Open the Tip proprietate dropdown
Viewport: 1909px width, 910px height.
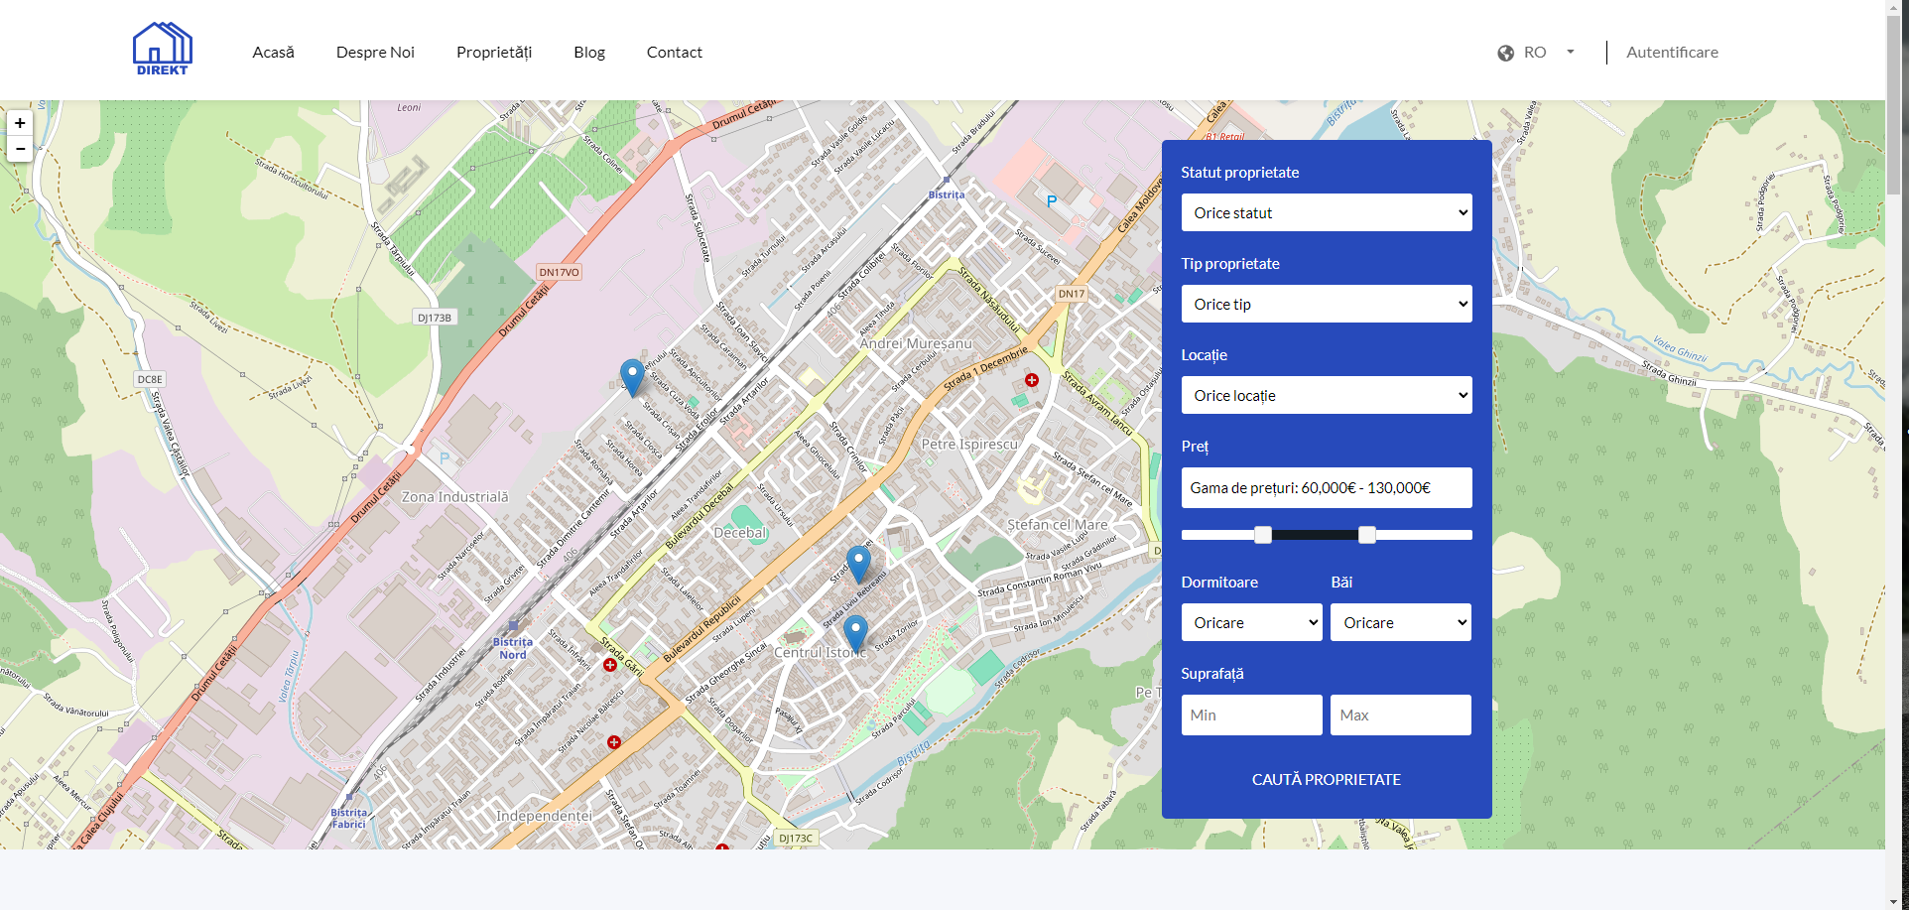[x=1326, y=304]
